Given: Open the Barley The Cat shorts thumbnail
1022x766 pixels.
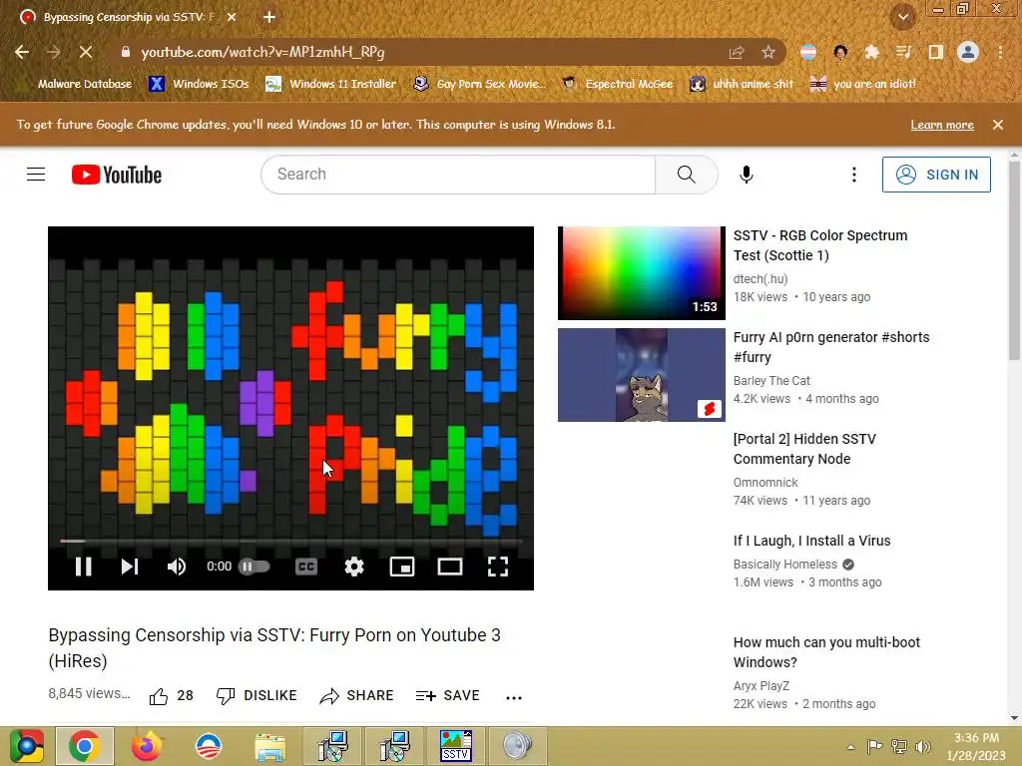Looking at the screenshot, I should [x=642, y=375].
